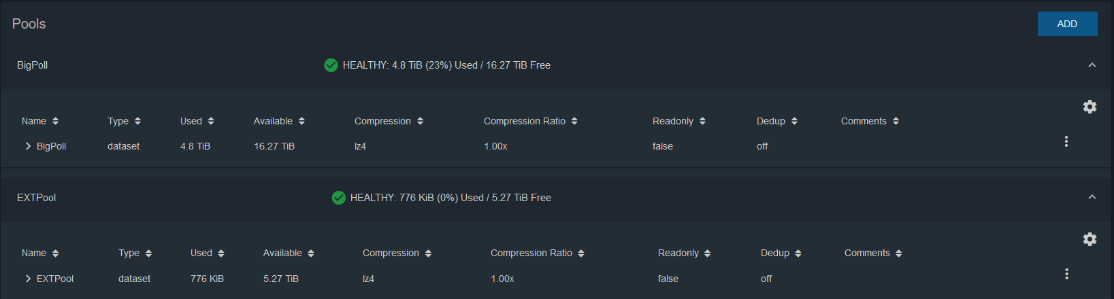
Task: Sort EXTPool table by Dedup column
Action: pyautogui.click(x=781, y=253)
